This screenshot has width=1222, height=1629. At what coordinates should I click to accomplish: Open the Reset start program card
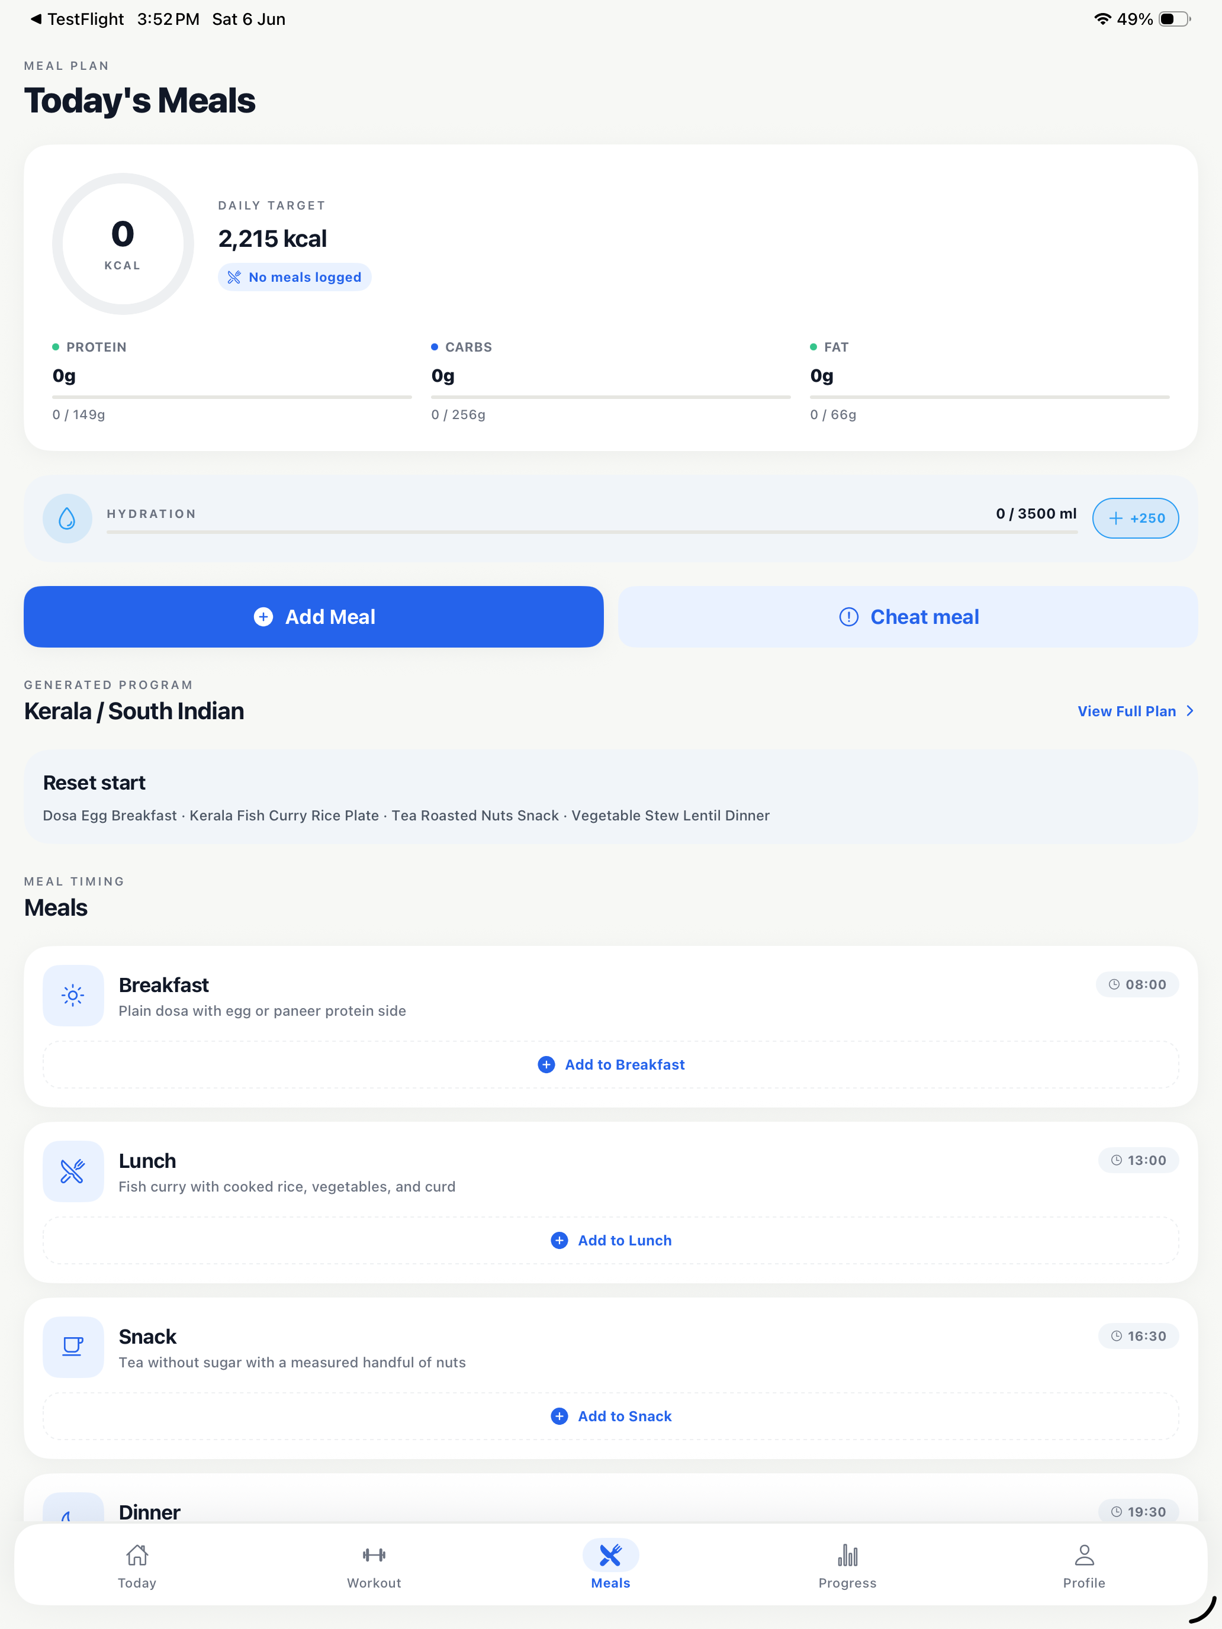click(610, 797)
